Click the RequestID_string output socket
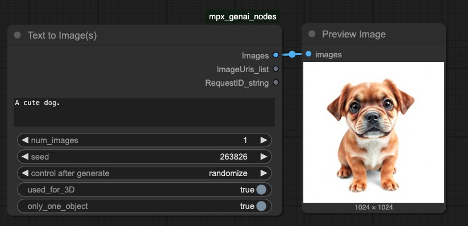 point(275,82)
